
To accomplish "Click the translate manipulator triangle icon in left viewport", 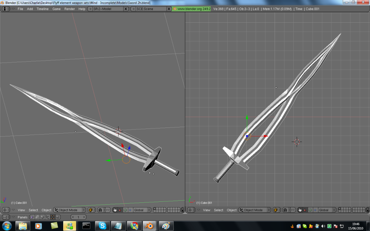I will pyautogui.click(x=120, y=210).
